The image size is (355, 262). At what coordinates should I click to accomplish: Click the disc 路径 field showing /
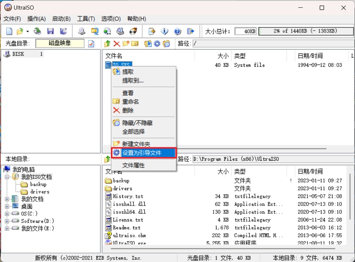tap(273, 43)
